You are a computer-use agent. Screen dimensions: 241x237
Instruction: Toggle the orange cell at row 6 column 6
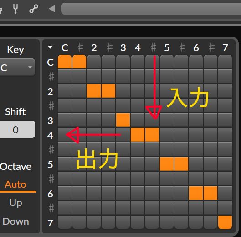[196, 193]
